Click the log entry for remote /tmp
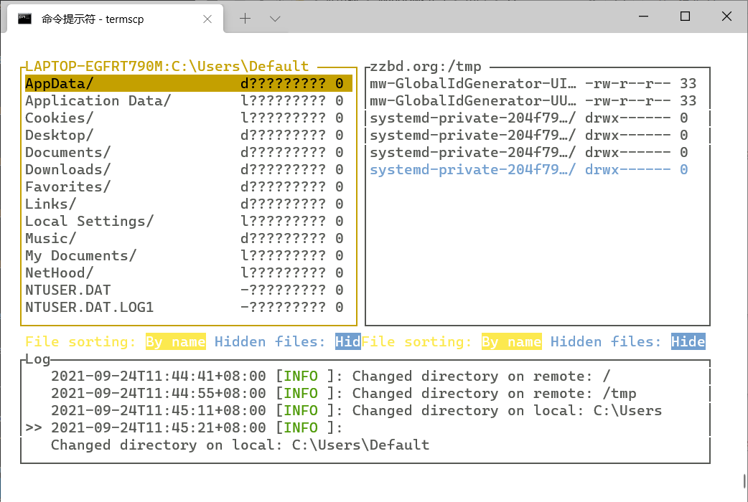Viewport: 748px width, 502px height. tap(343, 394)
